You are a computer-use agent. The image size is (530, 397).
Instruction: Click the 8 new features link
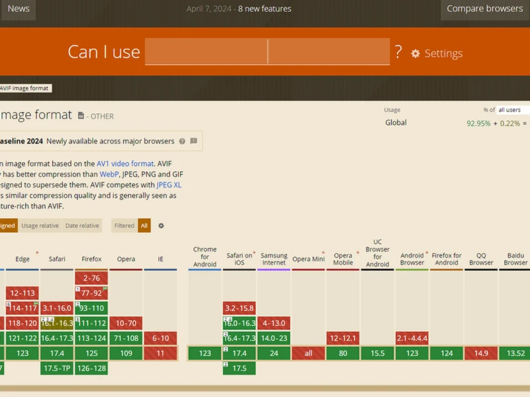[264, 9]
